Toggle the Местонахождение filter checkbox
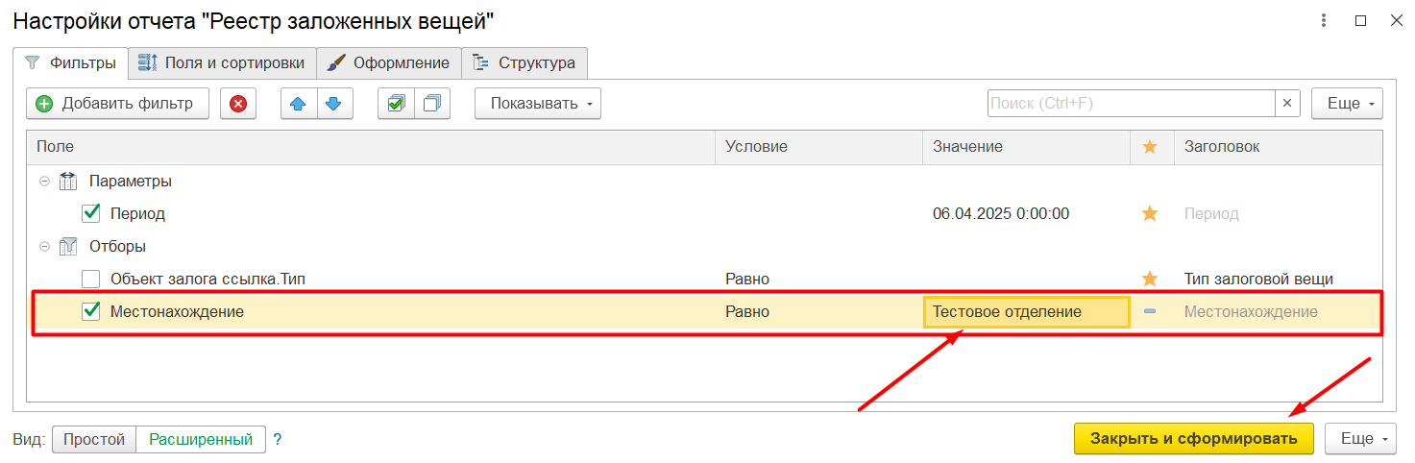This screenshot has height=463, width=1415. [x=91, y=311]
